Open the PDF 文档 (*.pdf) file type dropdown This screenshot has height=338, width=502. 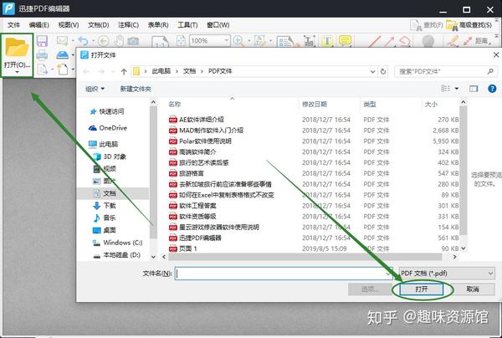tap(447, 274)
